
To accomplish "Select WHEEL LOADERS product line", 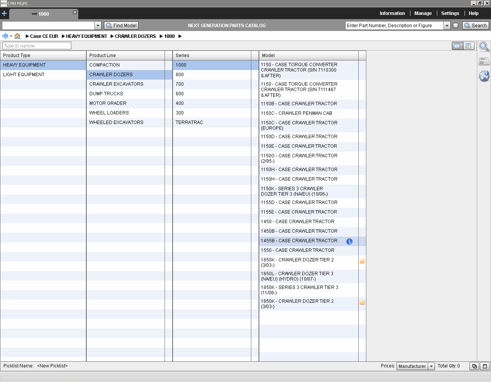I will tap(129, 113).
